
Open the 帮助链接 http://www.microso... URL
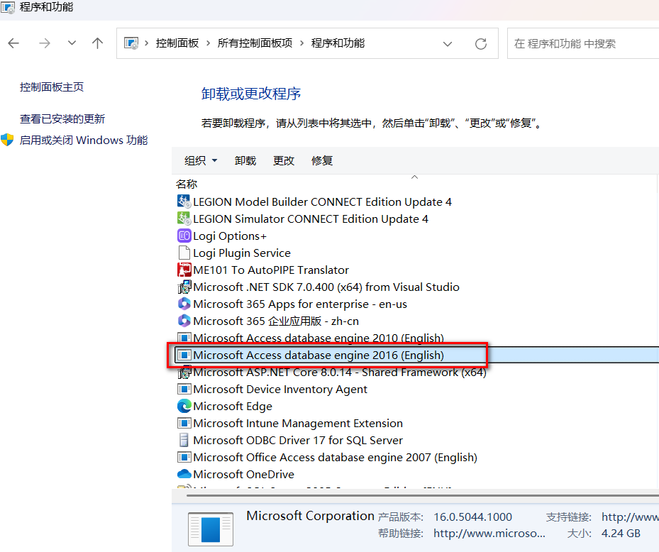pyautogui.click(x=489, y=534)
